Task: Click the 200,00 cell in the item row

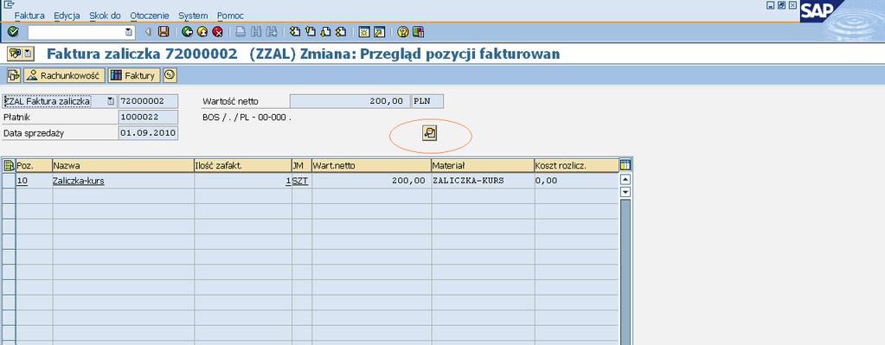Action: [371, 181]
